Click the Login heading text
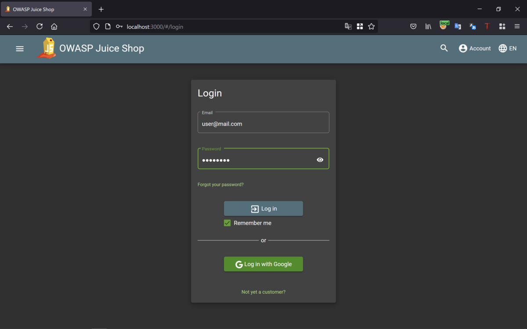 (x=210, y=93)
